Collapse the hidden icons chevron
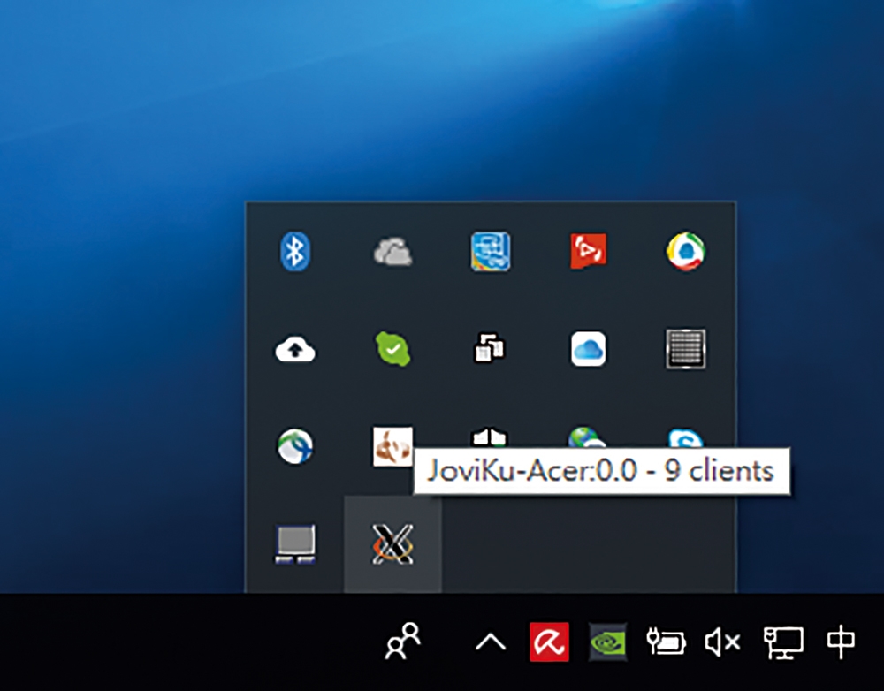 click(x=491, y=642)
